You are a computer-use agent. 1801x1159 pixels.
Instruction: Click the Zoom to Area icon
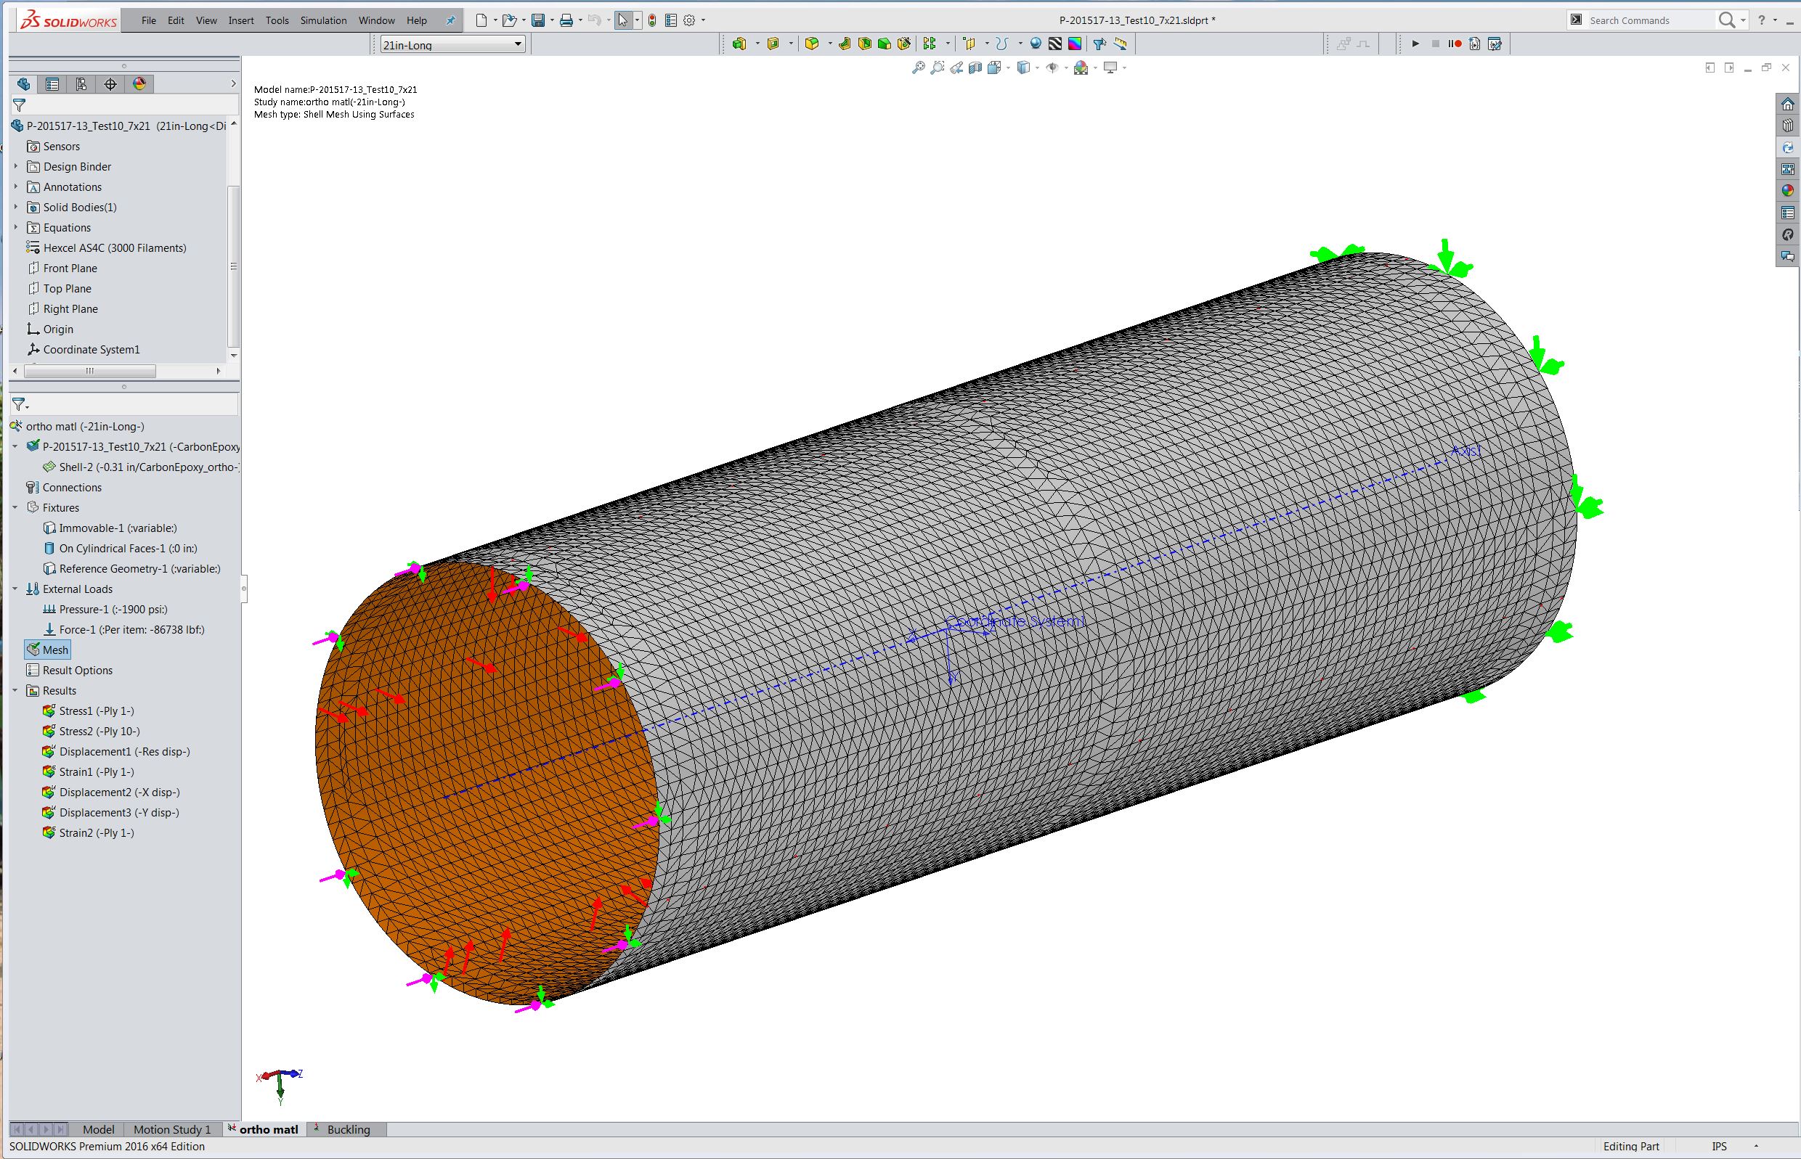tap(937, 67)
